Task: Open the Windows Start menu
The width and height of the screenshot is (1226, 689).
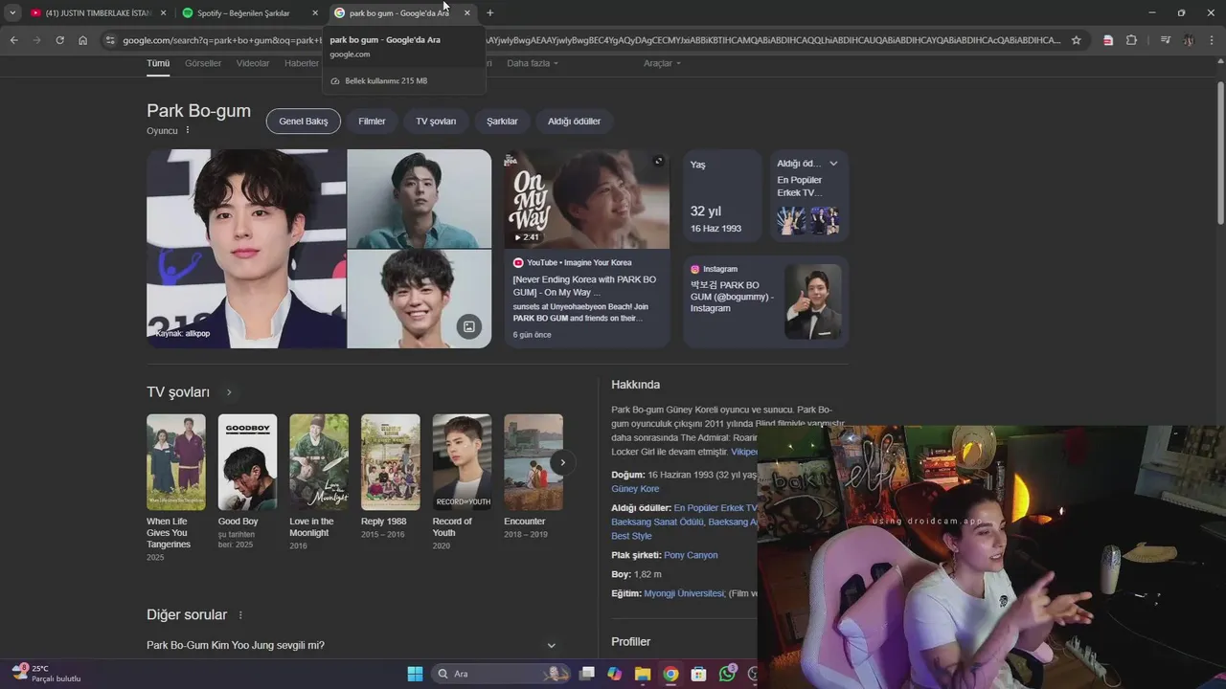Action: tap(415, 674)
